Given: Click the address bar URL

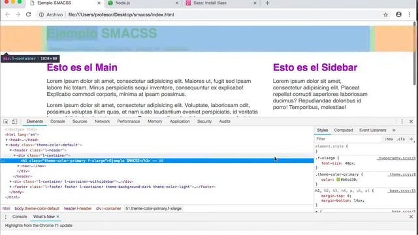Looking at the screenshot, I should click(121, 14).
